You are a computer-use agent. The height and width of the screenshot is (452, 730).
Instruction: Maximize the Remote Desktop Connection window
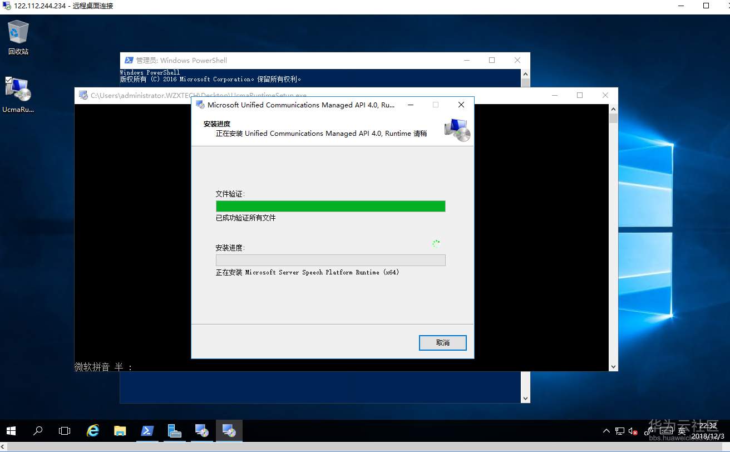(706, 6)
